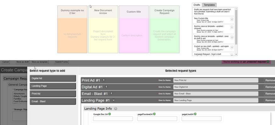Viewport: 275px width, 125px height.
Task: Delete the 'Custom as new draft' draft
Action: [232, 47]
